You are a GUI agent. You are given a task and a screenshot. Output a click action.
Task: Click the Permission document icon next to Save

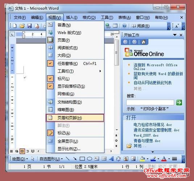coord(37,26)
